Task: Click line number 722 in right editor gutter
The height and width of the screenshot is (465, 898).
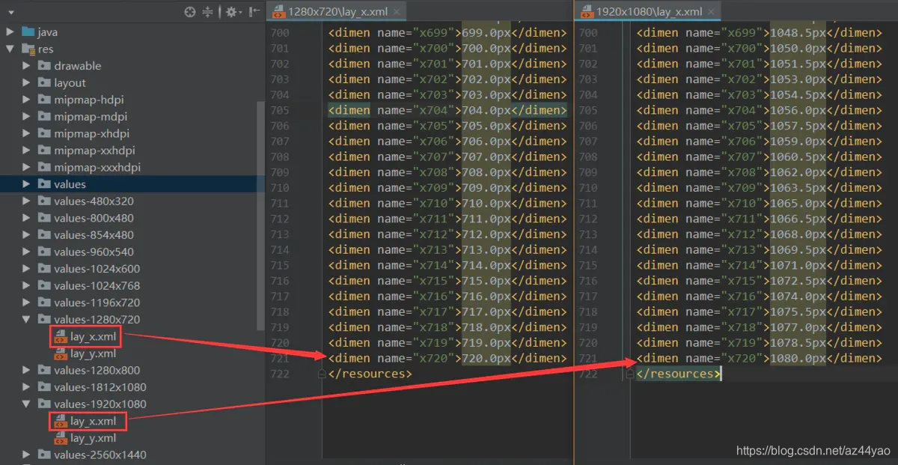Action: (588, 374)
